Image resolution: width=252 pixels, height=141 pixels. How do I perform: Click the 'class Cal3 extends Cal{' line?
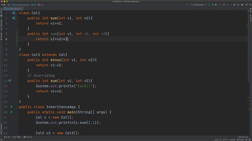point(43,55)
